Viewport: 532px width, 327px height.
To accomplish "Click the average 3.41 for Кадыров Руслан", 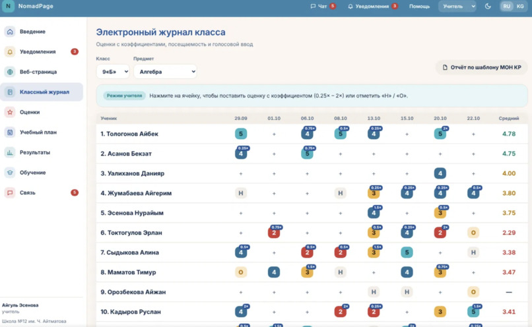I will 509,312.
